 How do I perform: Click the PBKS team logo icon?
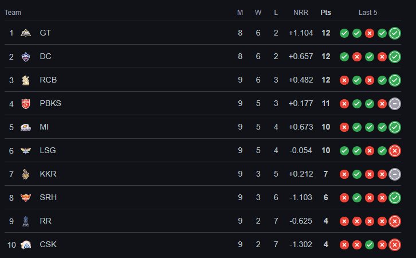(x=26, y=104)
